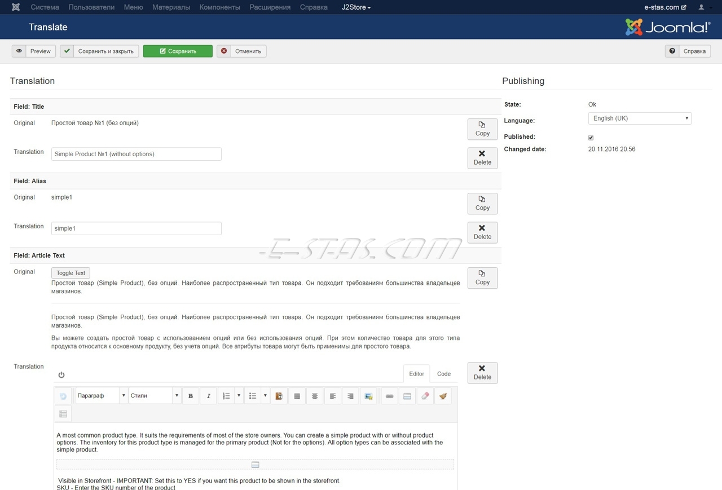
Task: Click the insert link icon
Action: tap(389, 396)
